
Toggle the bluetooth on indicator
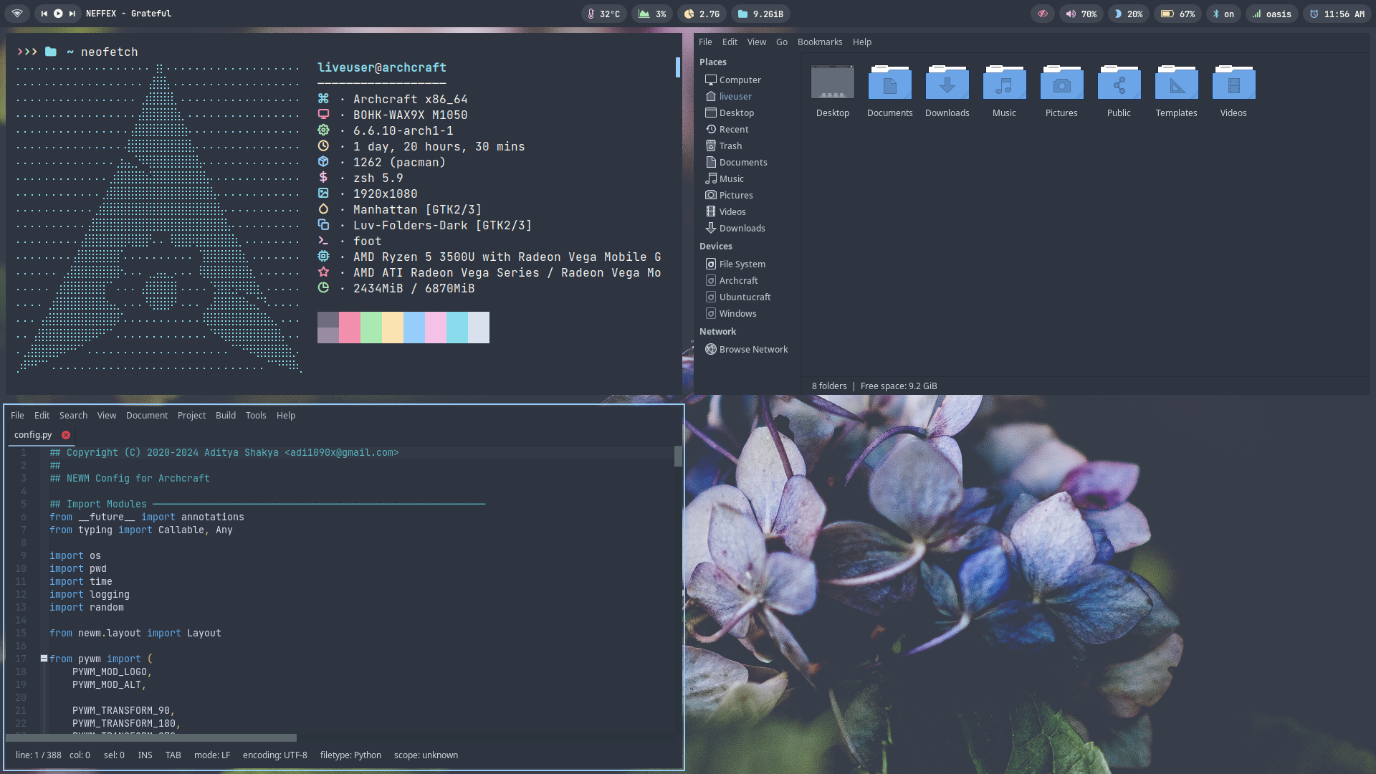tap(1223, 14)
